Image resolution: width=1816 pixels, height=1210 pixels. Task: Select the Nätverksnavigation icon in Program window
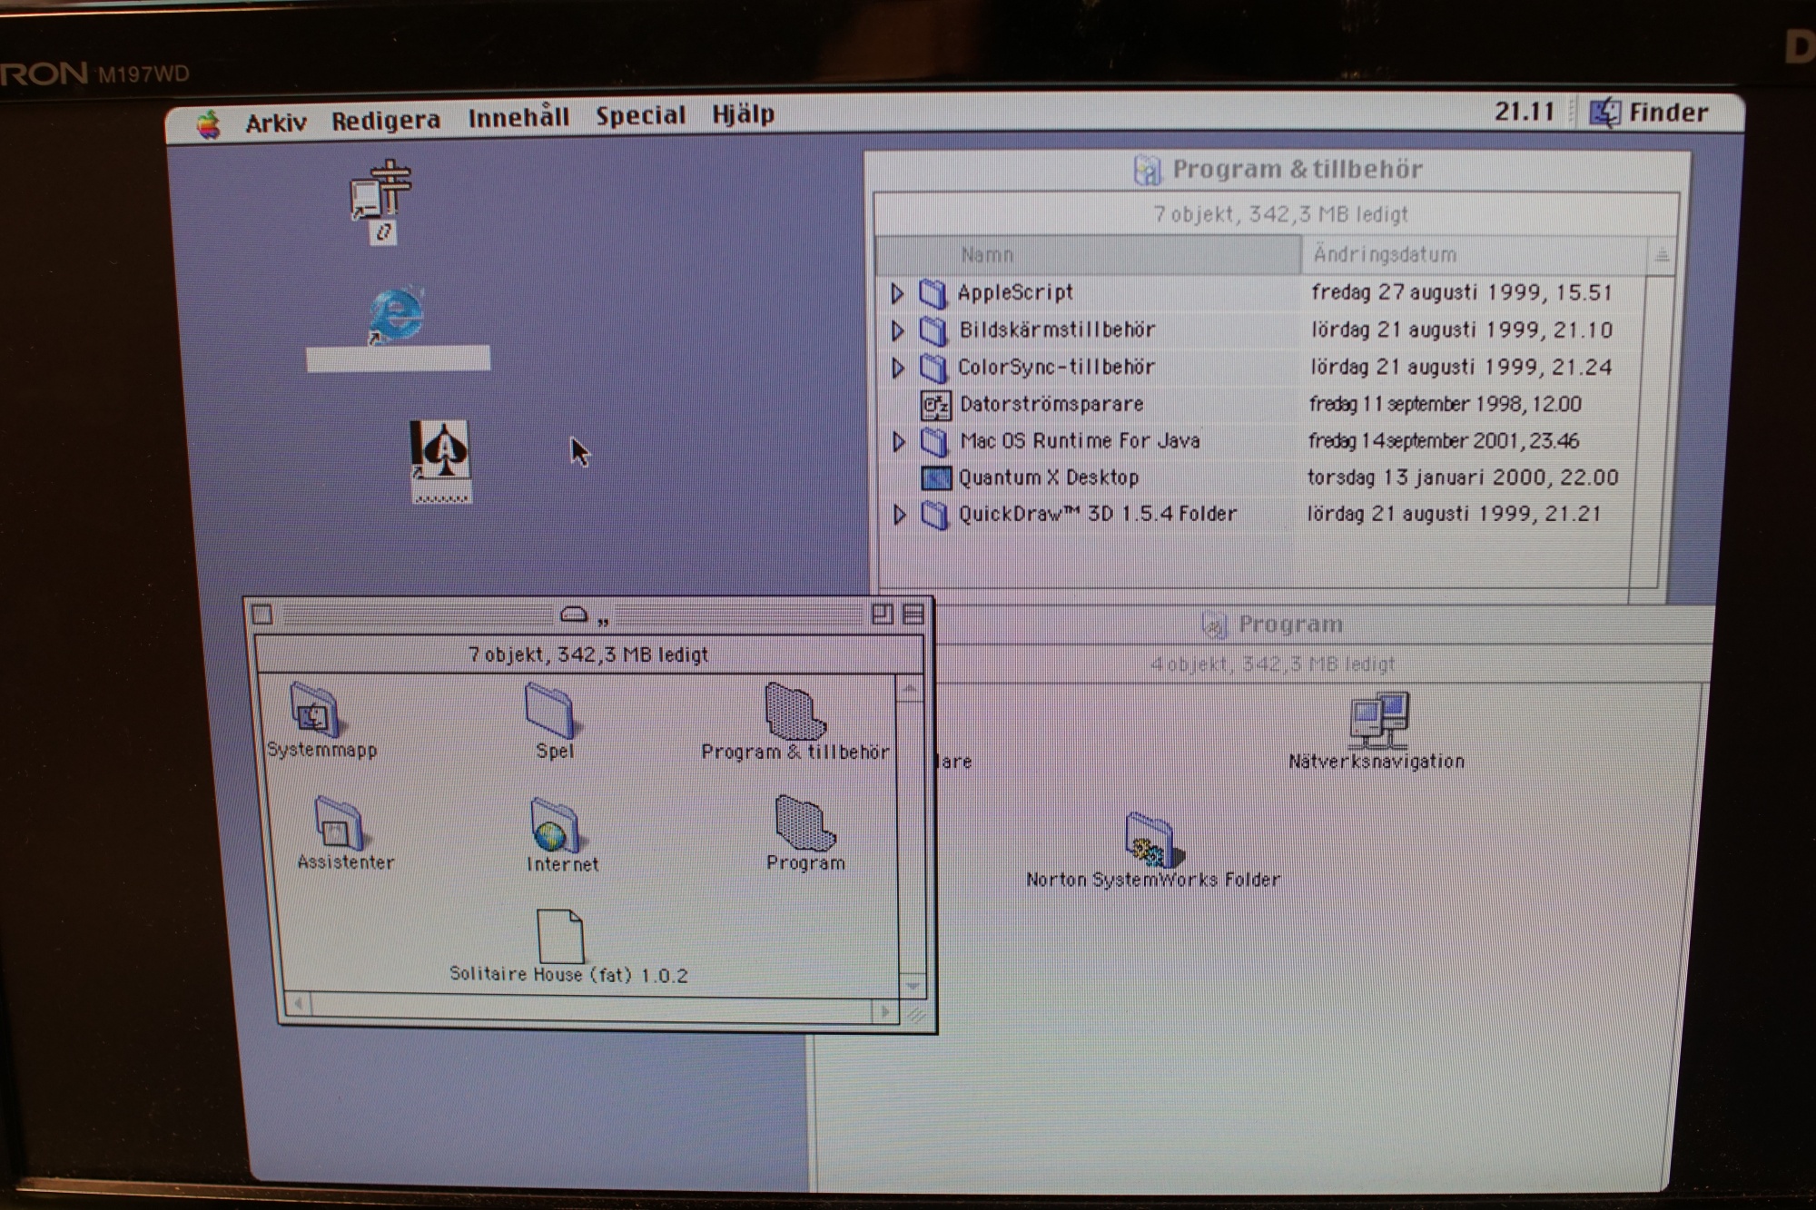coord(1379,720)
